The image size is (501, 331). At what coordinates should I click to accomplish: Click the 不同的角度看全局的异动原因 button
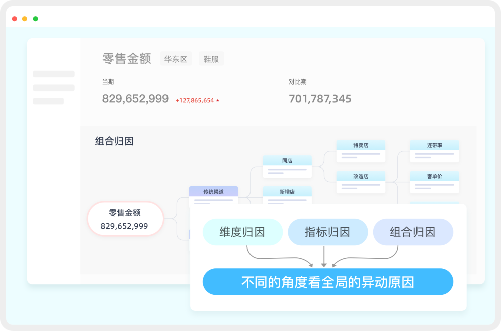coord(327,282)
